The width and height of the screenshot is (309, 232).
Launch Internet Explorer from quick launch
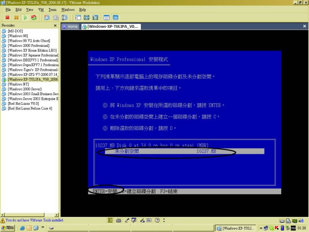coord(22,228)
